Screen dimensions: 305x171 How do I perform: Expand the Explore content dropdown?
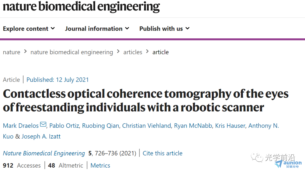coord(29,28)
